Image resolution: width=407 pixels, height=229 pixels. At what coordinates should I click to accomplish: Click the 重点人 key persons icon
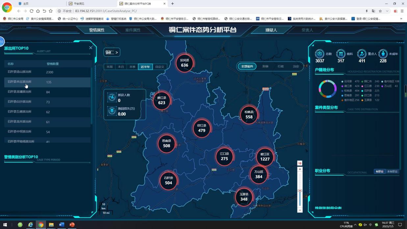[362, 54]
